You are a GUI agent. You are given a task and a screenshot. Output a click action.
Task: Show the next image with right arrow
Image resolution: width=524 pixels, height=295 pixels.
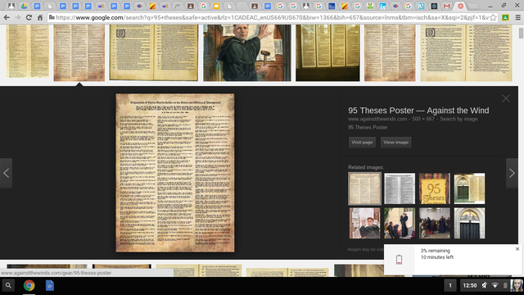[512, 173]
